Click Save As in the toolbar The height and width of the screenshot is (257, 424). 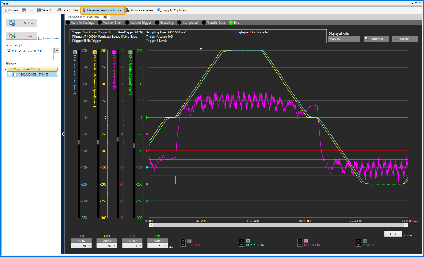click(x=44, y=10)
